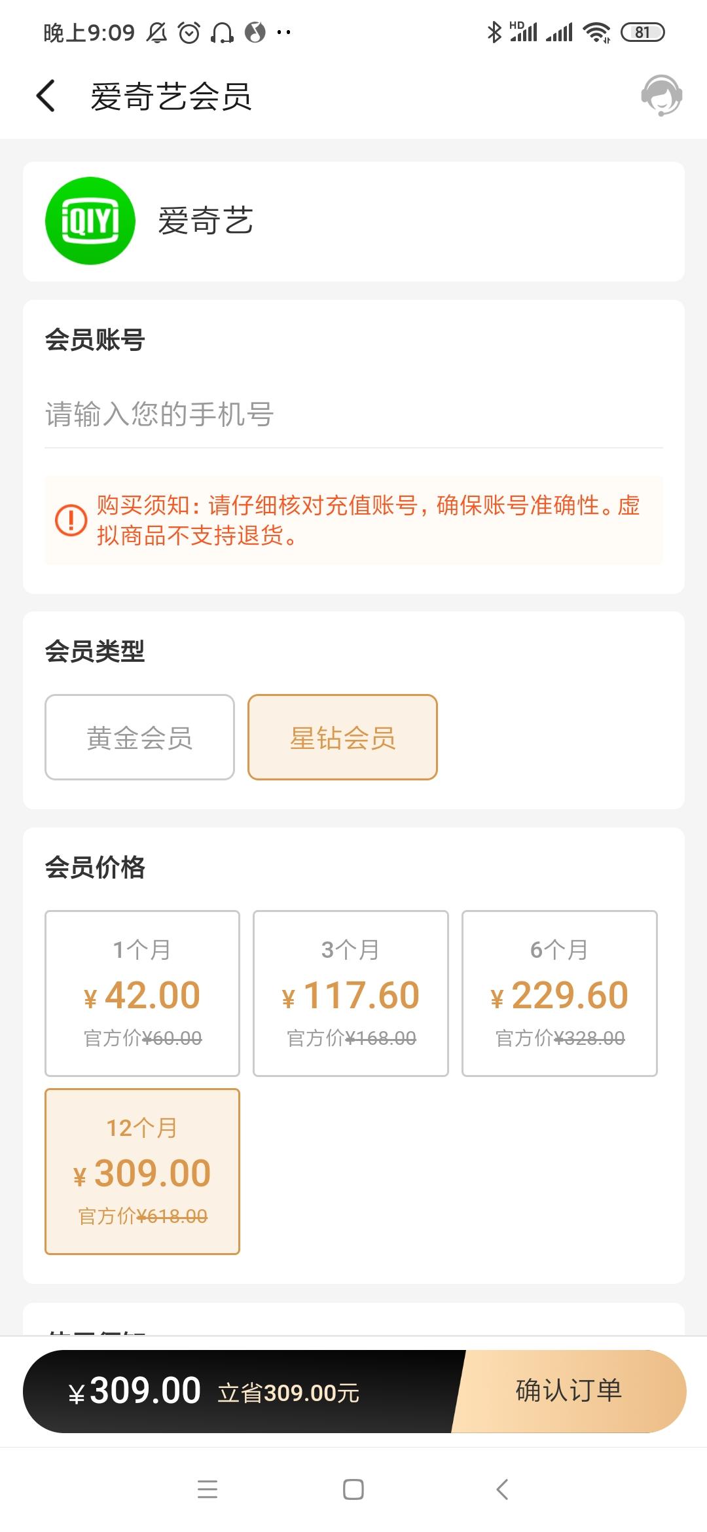Tap the alarm clock status icon

[189, 32]
